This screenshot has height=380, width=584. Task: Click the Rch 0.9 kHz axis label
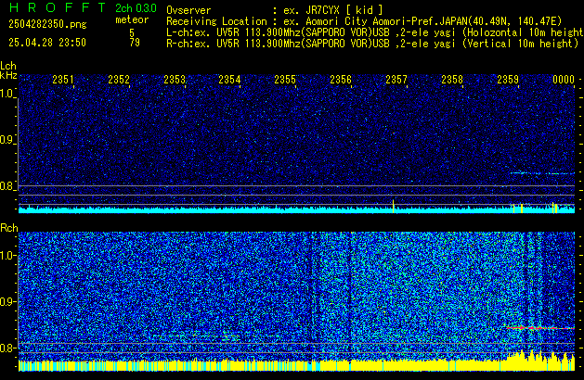point(6,301)
